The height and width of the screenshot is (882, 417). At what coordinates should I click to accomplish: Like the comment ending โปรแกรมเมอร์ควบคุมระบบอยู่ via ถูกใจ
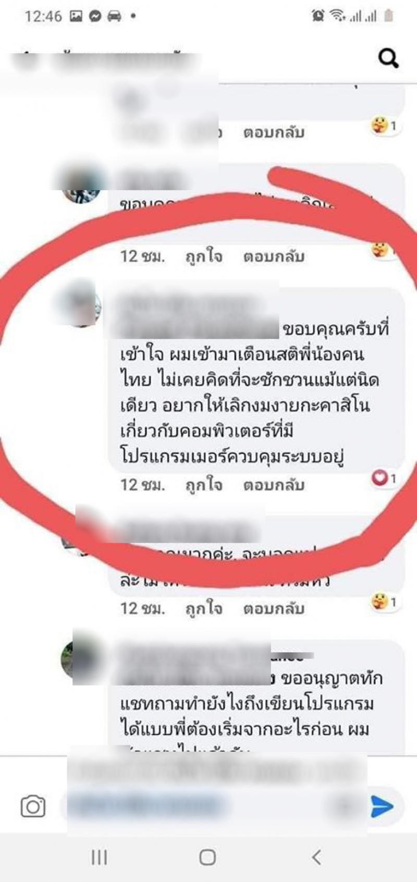(204, 485)
